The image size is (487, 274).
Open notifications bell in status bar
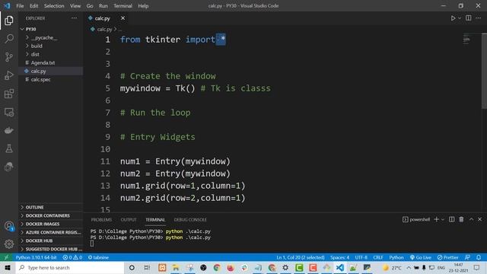(479, 257)
